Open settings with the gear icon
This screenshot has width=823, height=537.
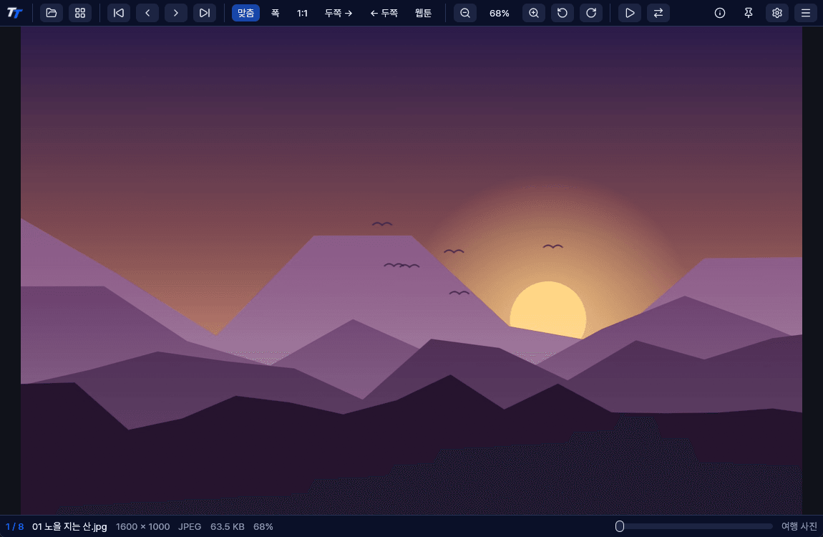(x=777, y=13)
